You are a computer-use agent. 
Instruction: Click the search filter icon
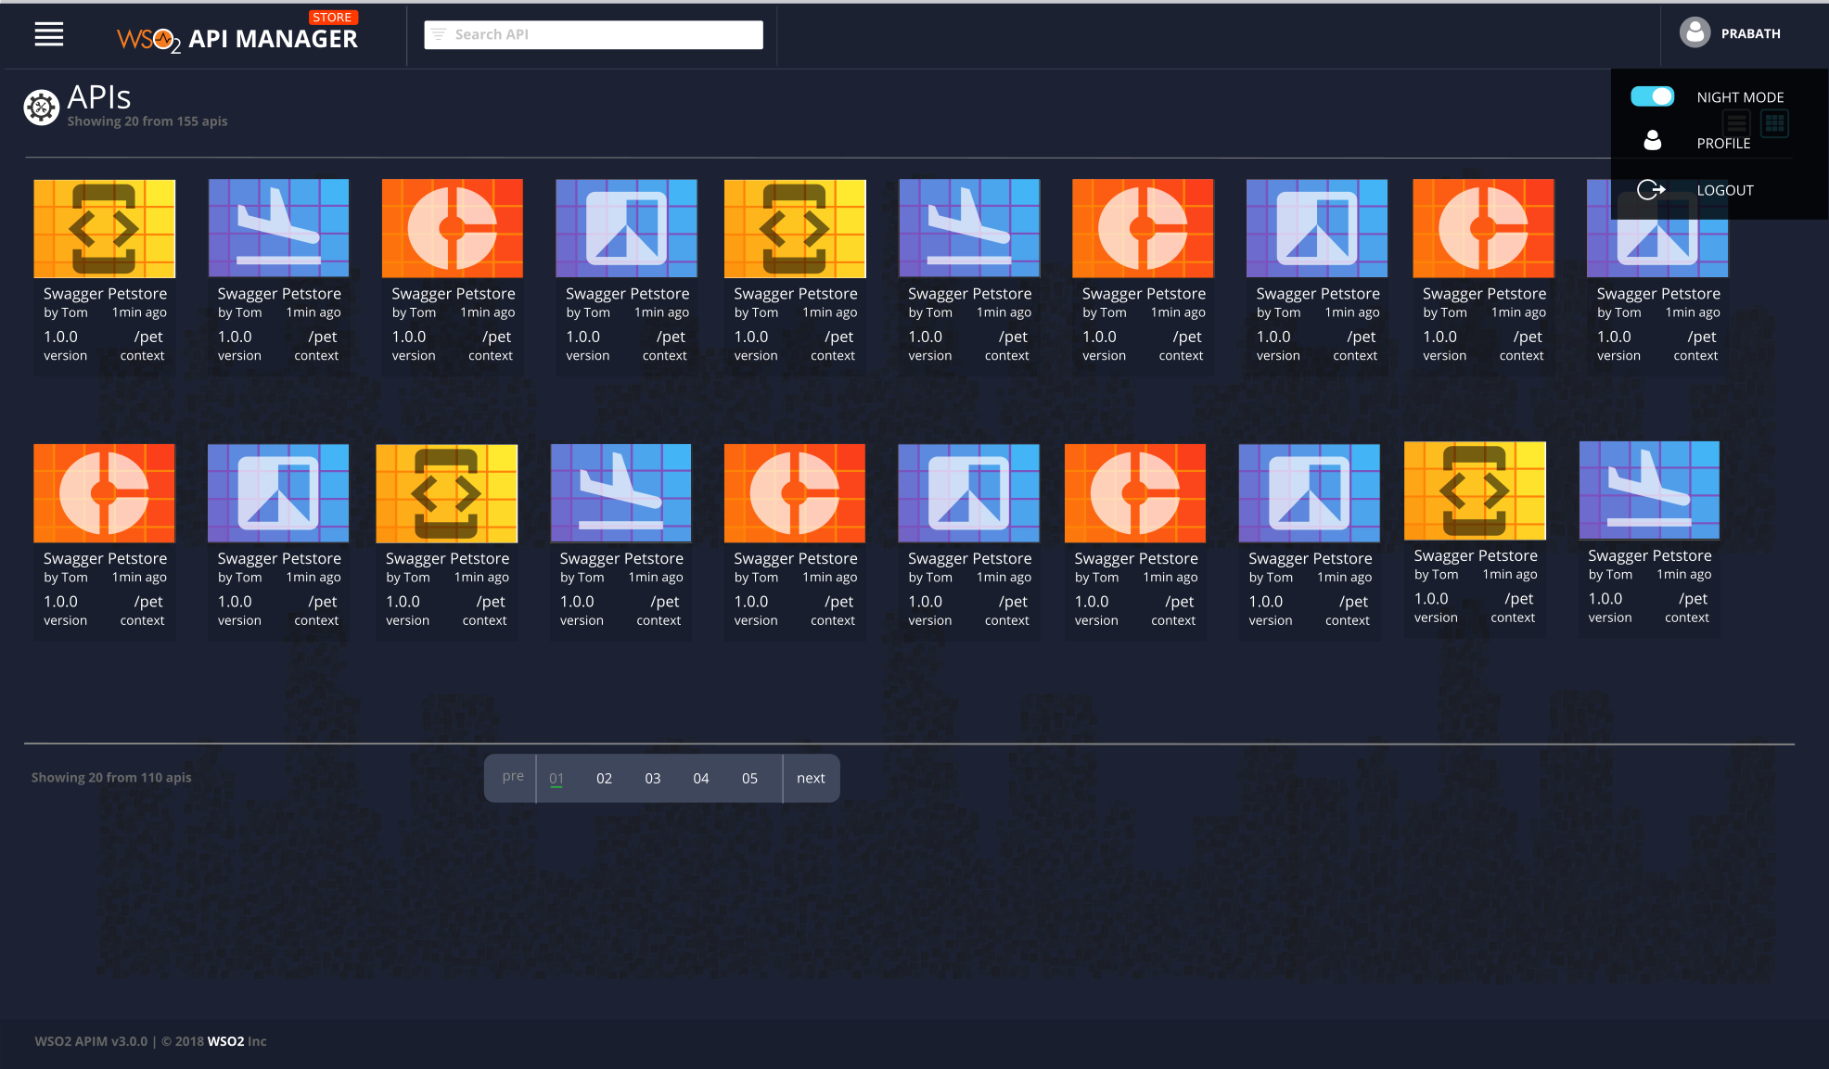pyautogui.click(x=439, y=34)
